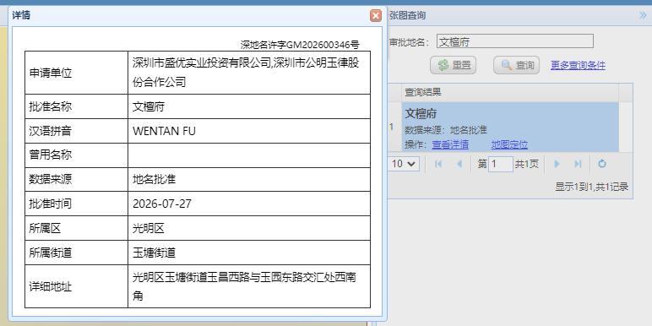Click the pinyin value WENTAN FU
652x326 pixels.
164,131
